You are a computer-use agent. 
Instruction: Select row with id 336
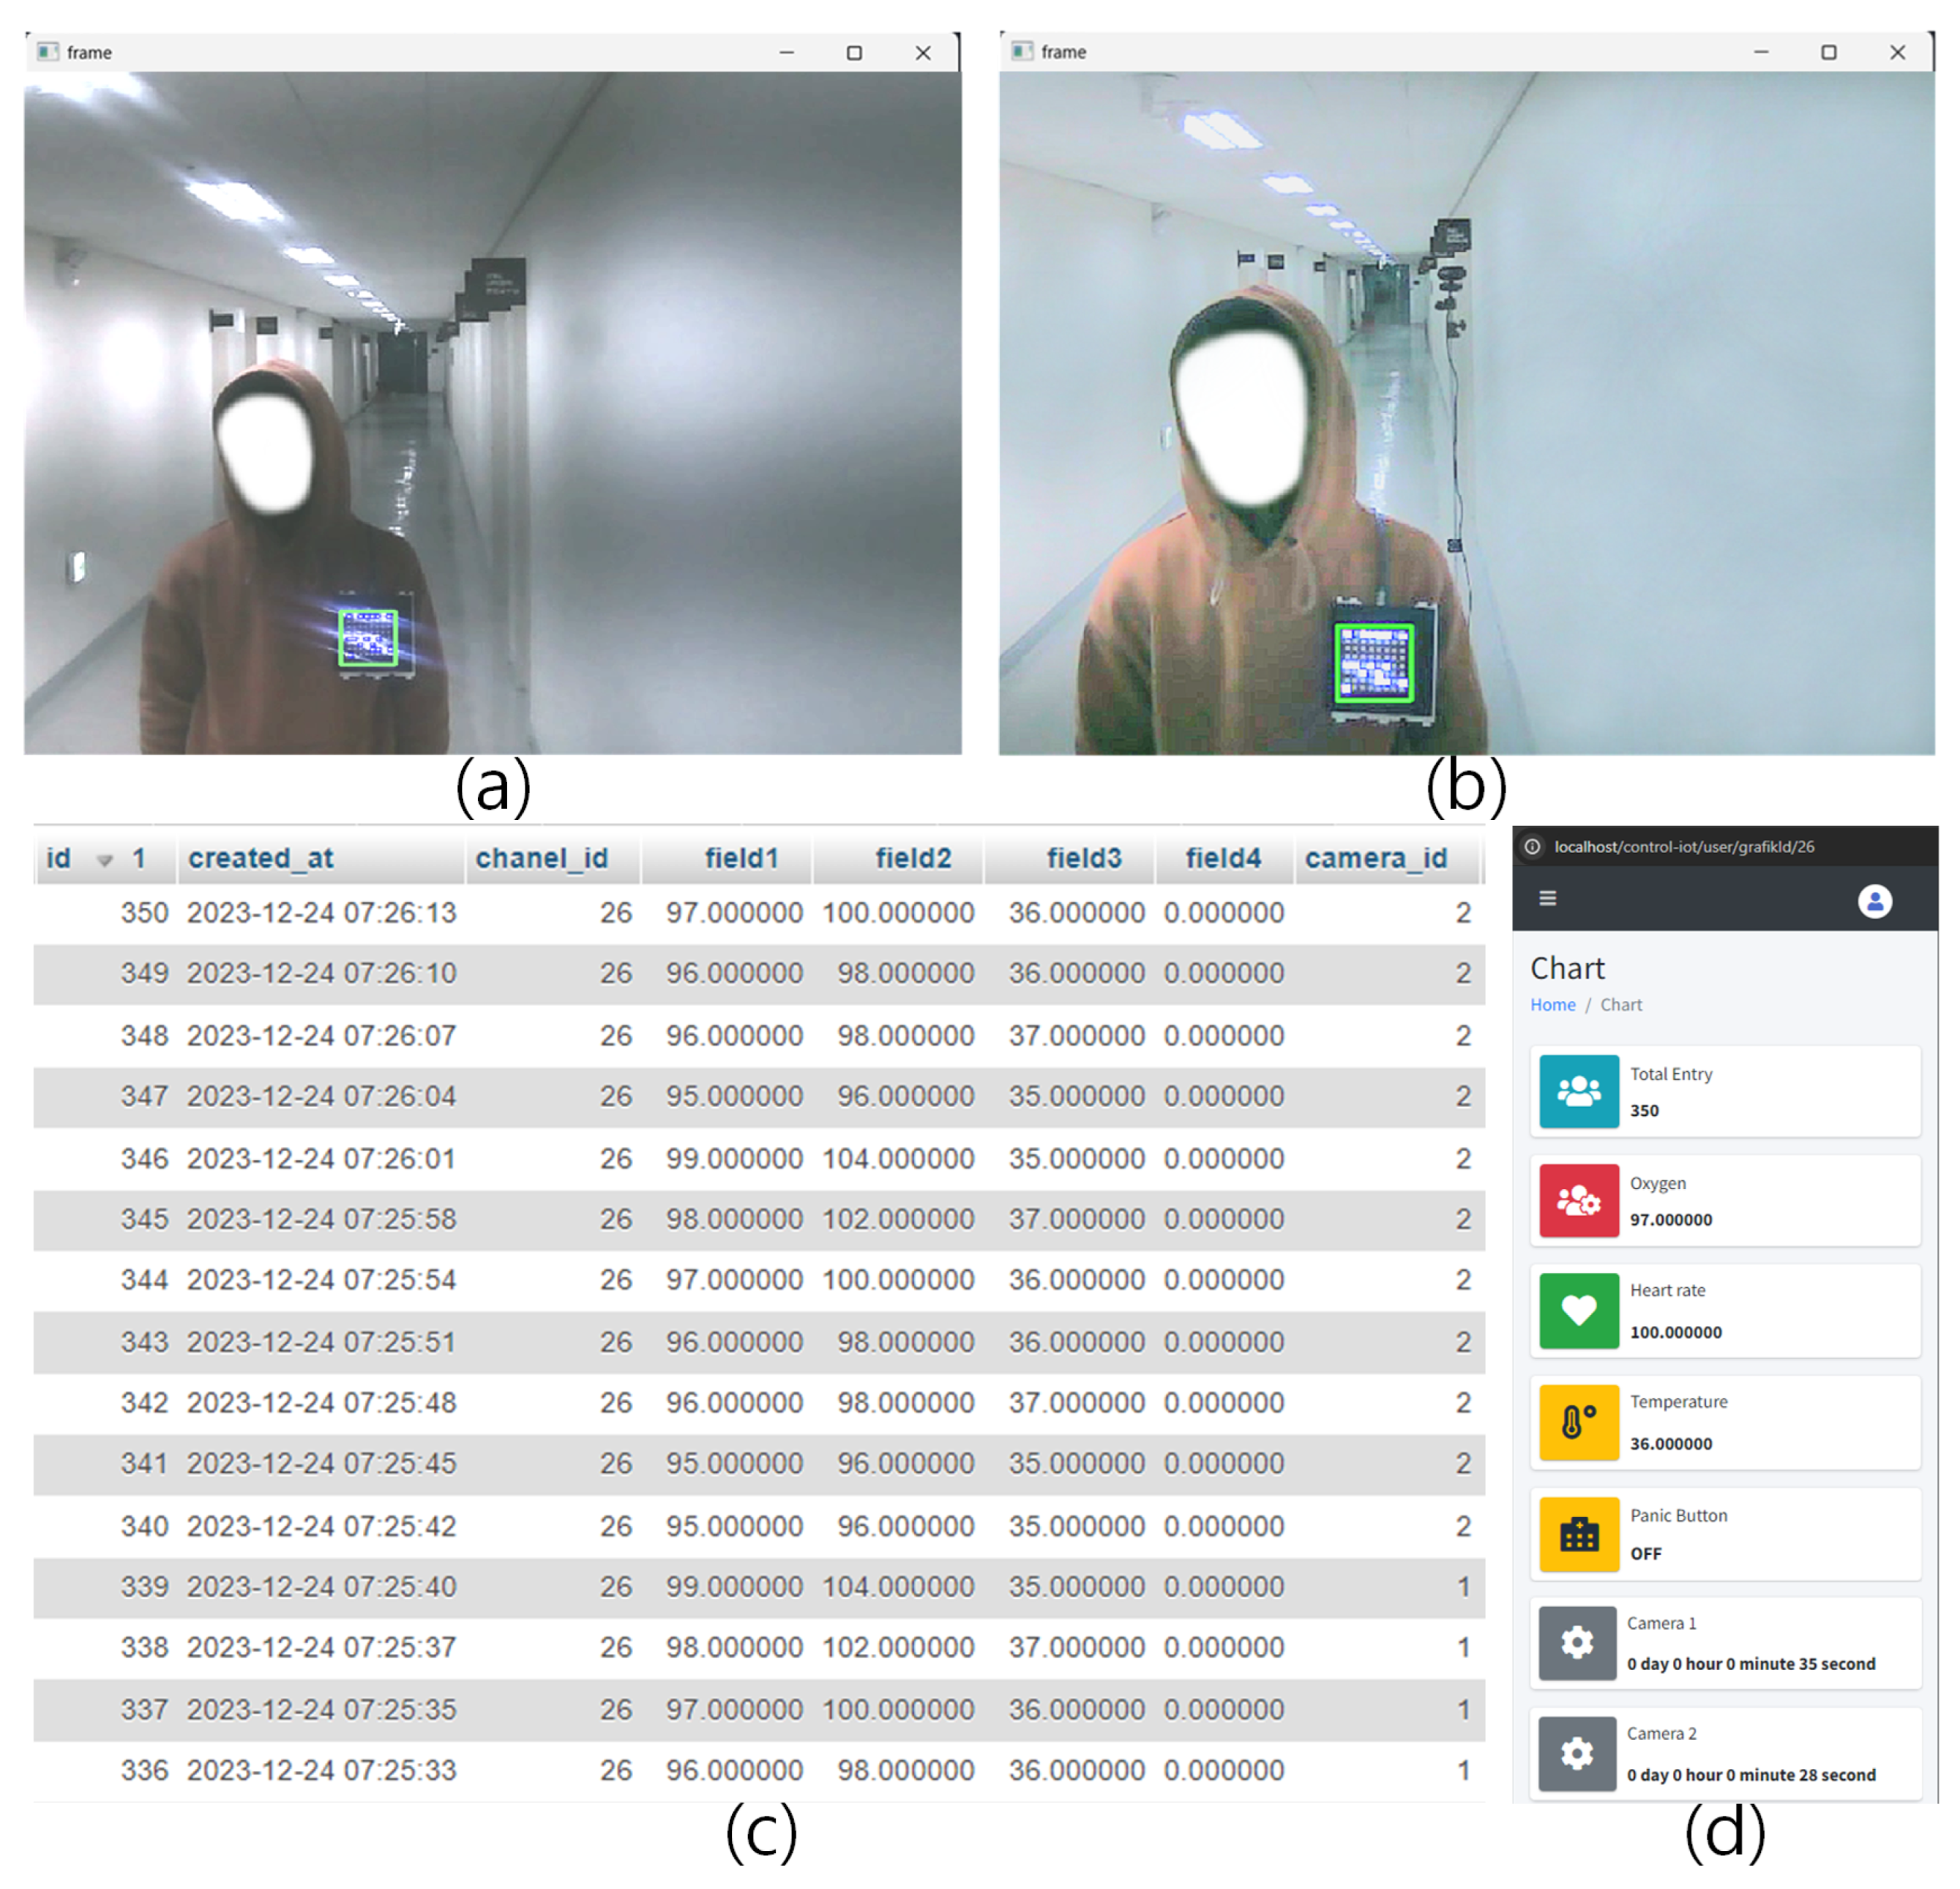point(758,1770)
